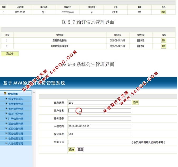Click the plus icon next to 注册信息管理
Screen dimensions: 178x167
[7, 118]
